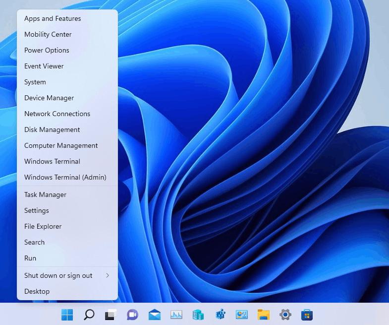Open File Explorer folder icon on taskbar
The image size is (389, 325).
264,315
